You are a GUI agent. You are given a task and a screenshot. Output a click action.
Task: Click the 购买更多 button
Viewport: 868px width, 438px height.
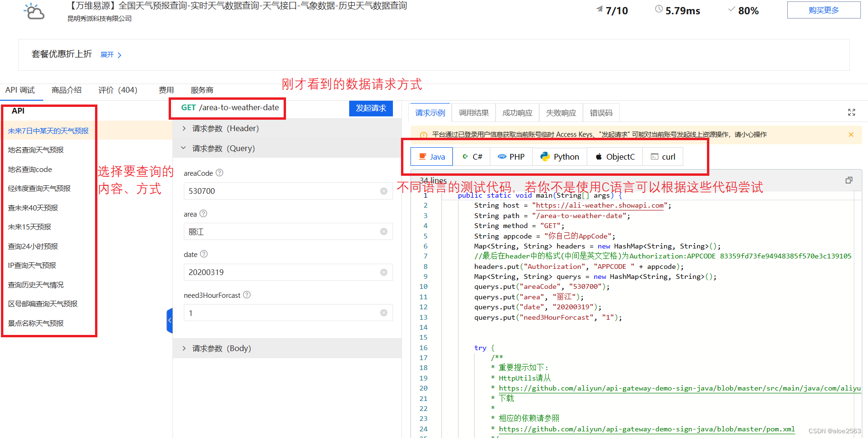click(x=823, y=10)
